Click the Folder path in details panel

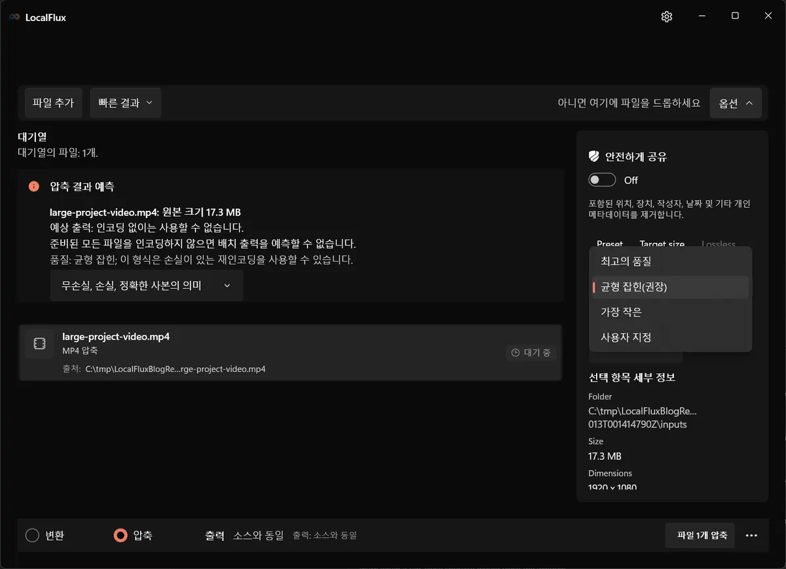point(643,418)
